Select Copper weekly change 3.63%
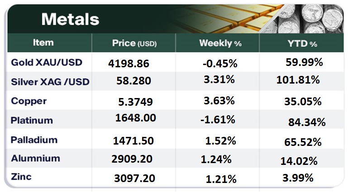This screenshot has height=192, width=348. 220,100
